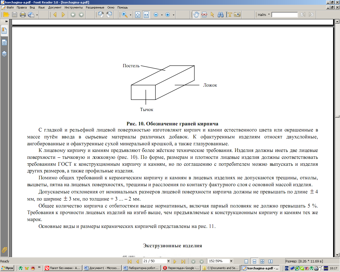Click the Пуск start button
This screenshot has height=272, width=340.
7,268
